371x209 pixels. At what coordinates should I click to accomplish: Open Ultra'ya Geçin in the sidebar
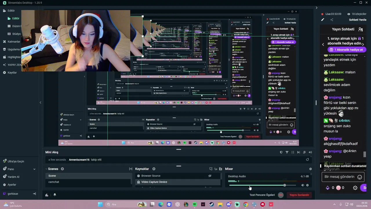pyautogui.click(x=14, y=161)
